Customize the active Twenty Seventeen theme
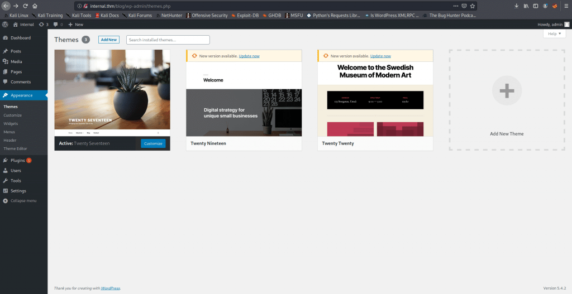This screenshot has height=294, width=572. tap(153, 143)
